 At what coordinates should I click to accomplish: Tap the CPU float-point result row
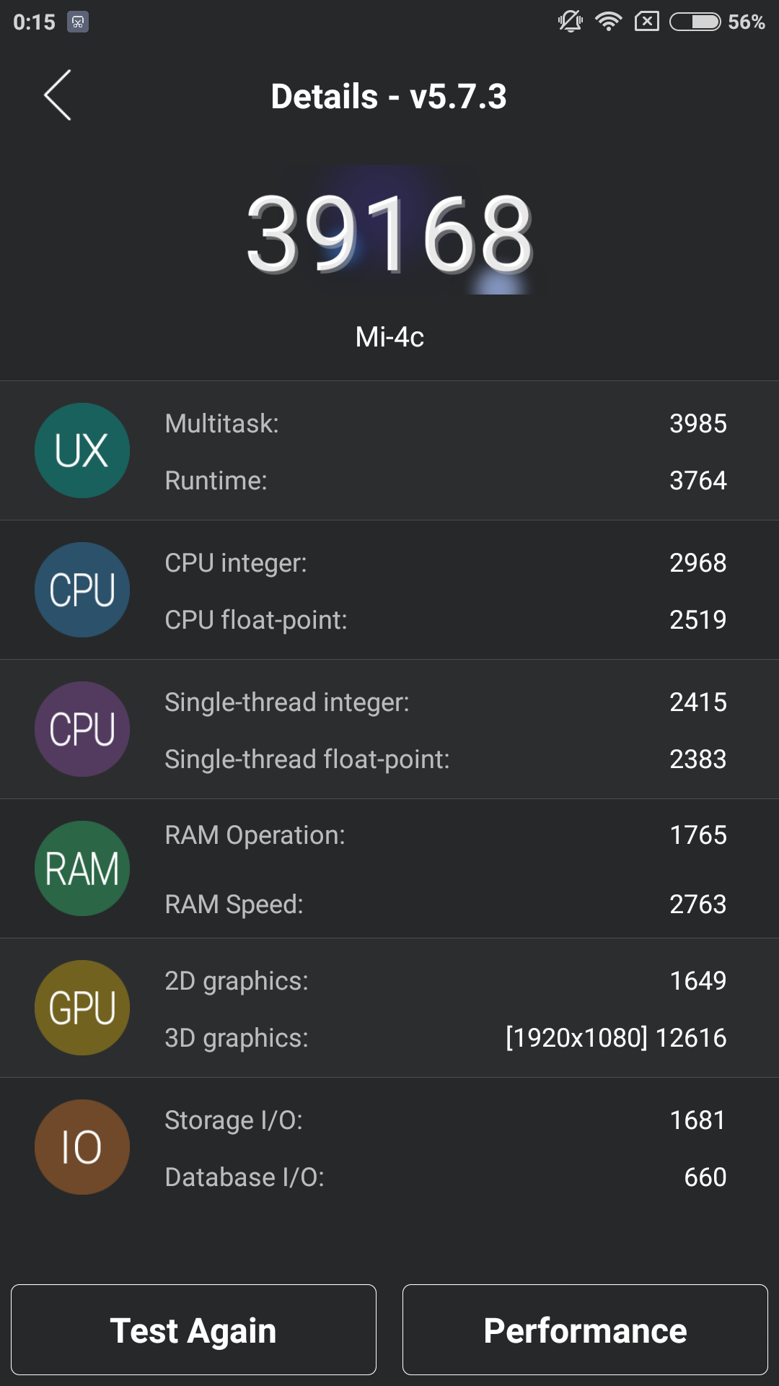tap(445, 620)
